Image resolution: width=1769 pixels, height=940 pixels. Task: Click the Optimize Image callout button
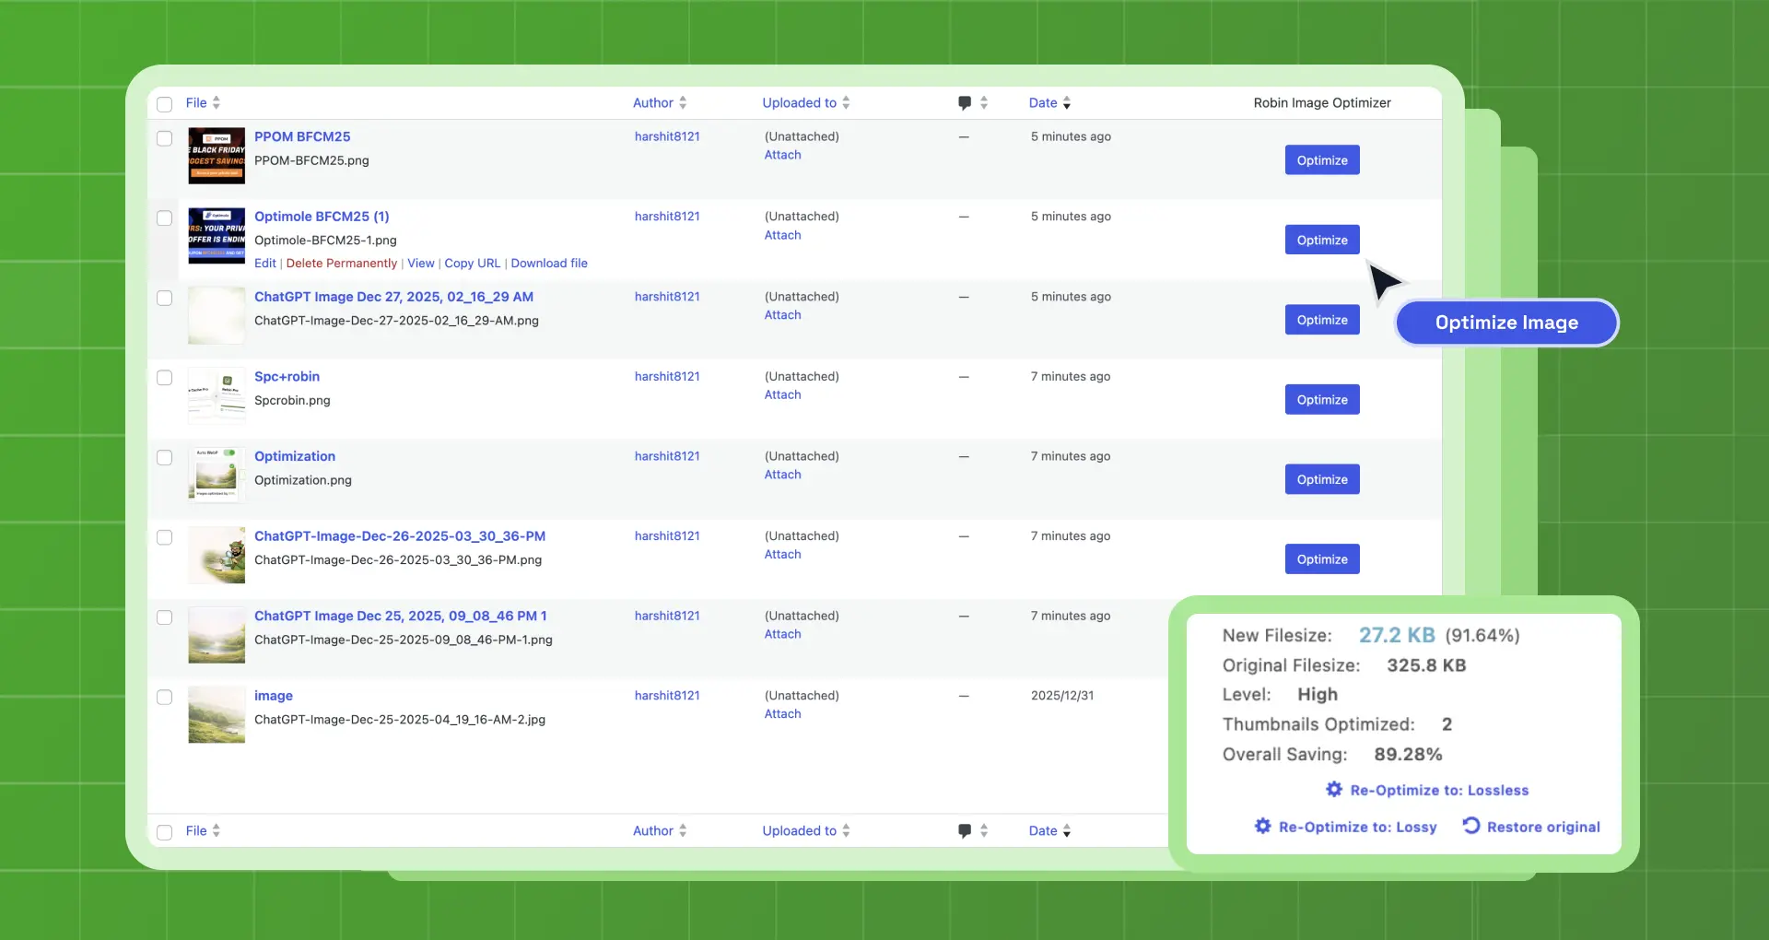point(1505,323)
